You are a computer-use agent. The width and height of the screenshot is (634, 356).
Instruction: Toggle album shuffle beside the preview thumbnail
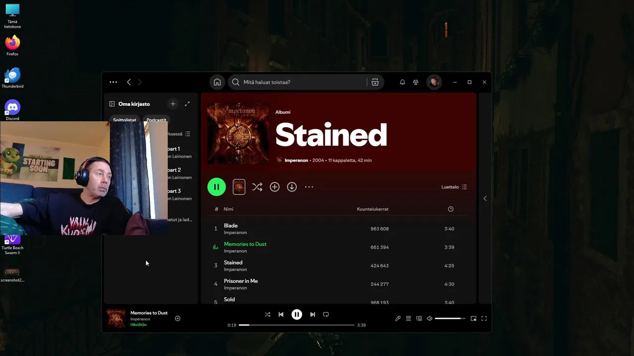[257, 187]
